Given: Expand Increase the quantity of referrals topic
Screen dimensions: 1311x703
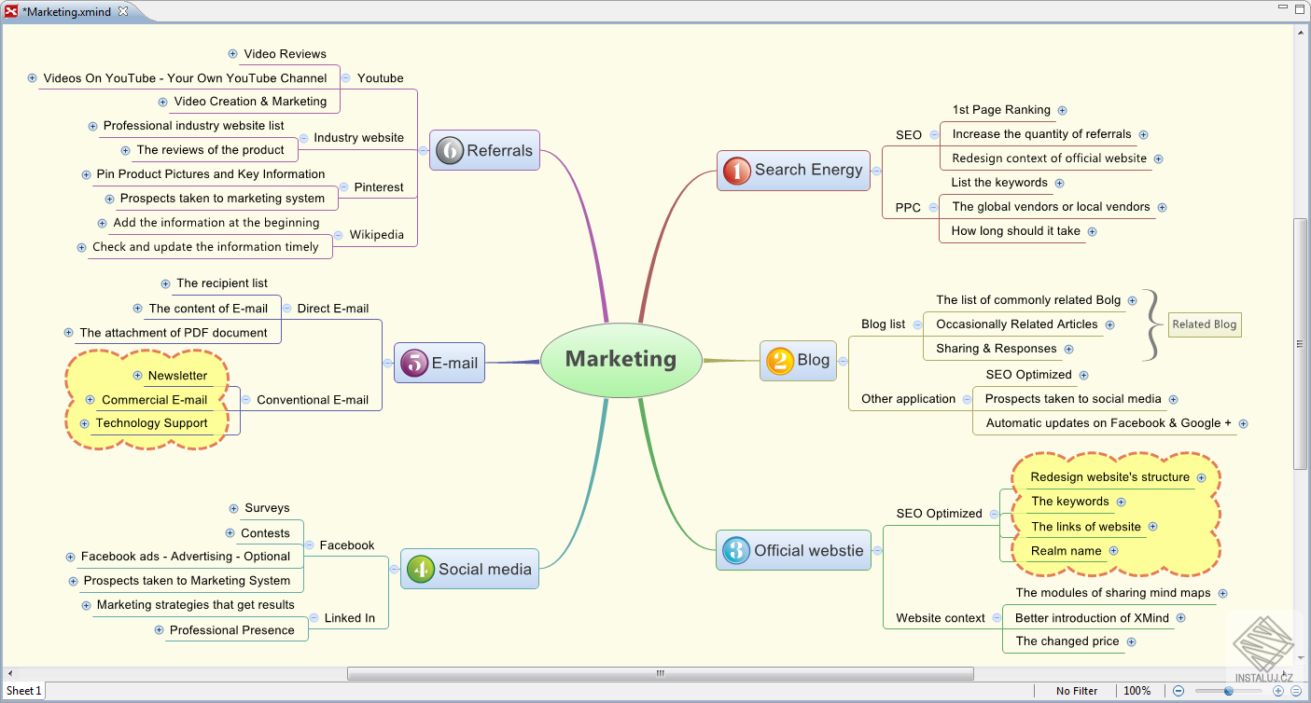Looking at the screenshot, I should click(x=1143, y=135).
